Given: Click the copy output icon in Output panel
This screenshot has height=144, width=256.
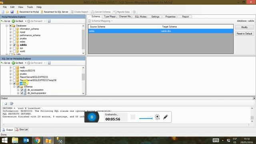Looking at the screenshot, I should tap(12, 104).
